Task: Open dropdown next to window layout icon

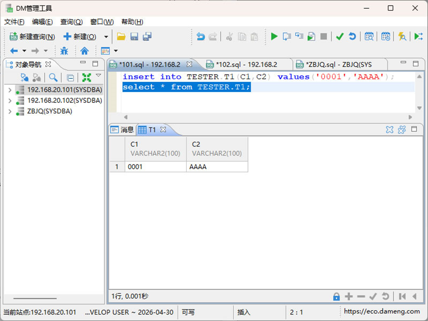Action: point(116,51)
